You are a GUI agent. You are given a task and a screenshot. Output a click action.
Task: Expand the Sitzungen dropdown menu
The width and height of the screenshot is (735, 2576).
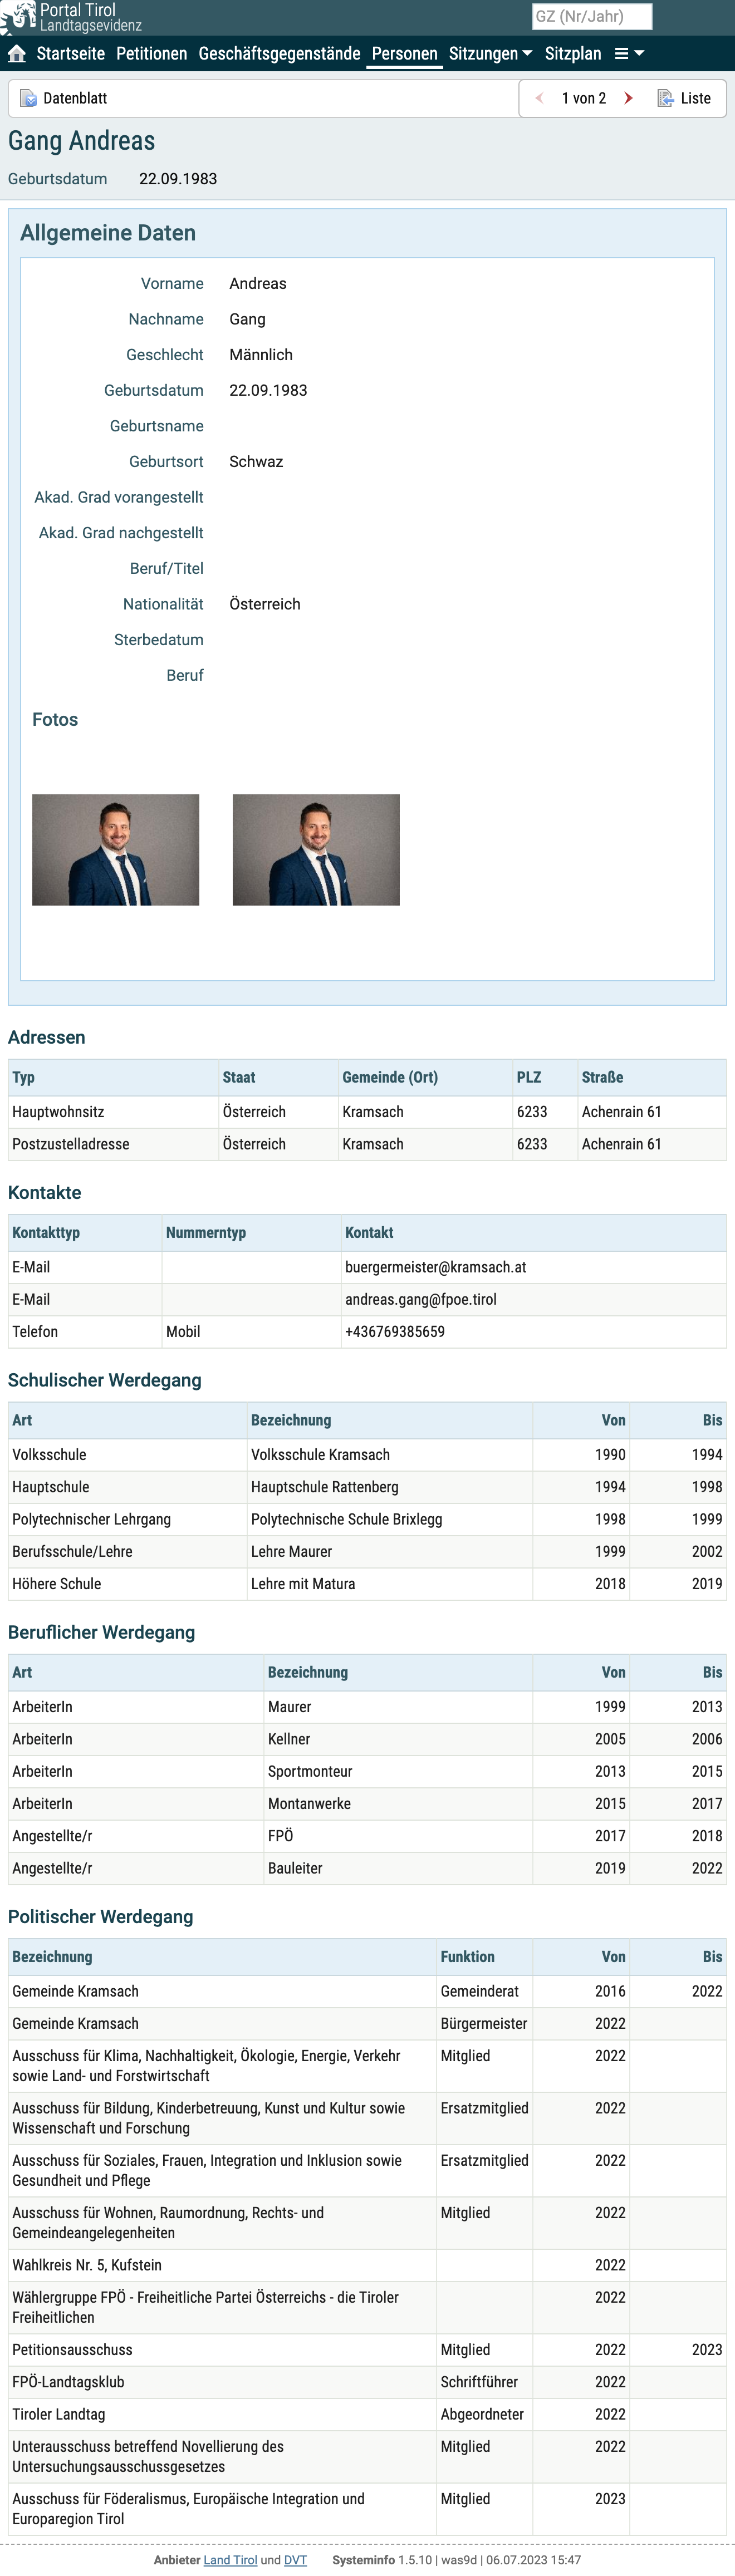(x=490, y=54)
